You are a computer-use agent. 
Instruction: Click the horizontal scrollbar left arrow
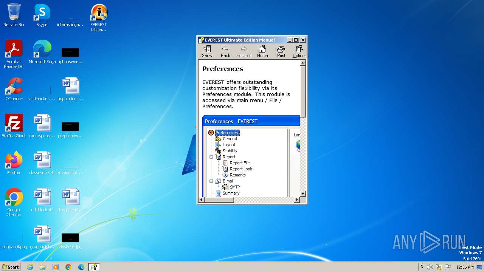coord(202,200)
